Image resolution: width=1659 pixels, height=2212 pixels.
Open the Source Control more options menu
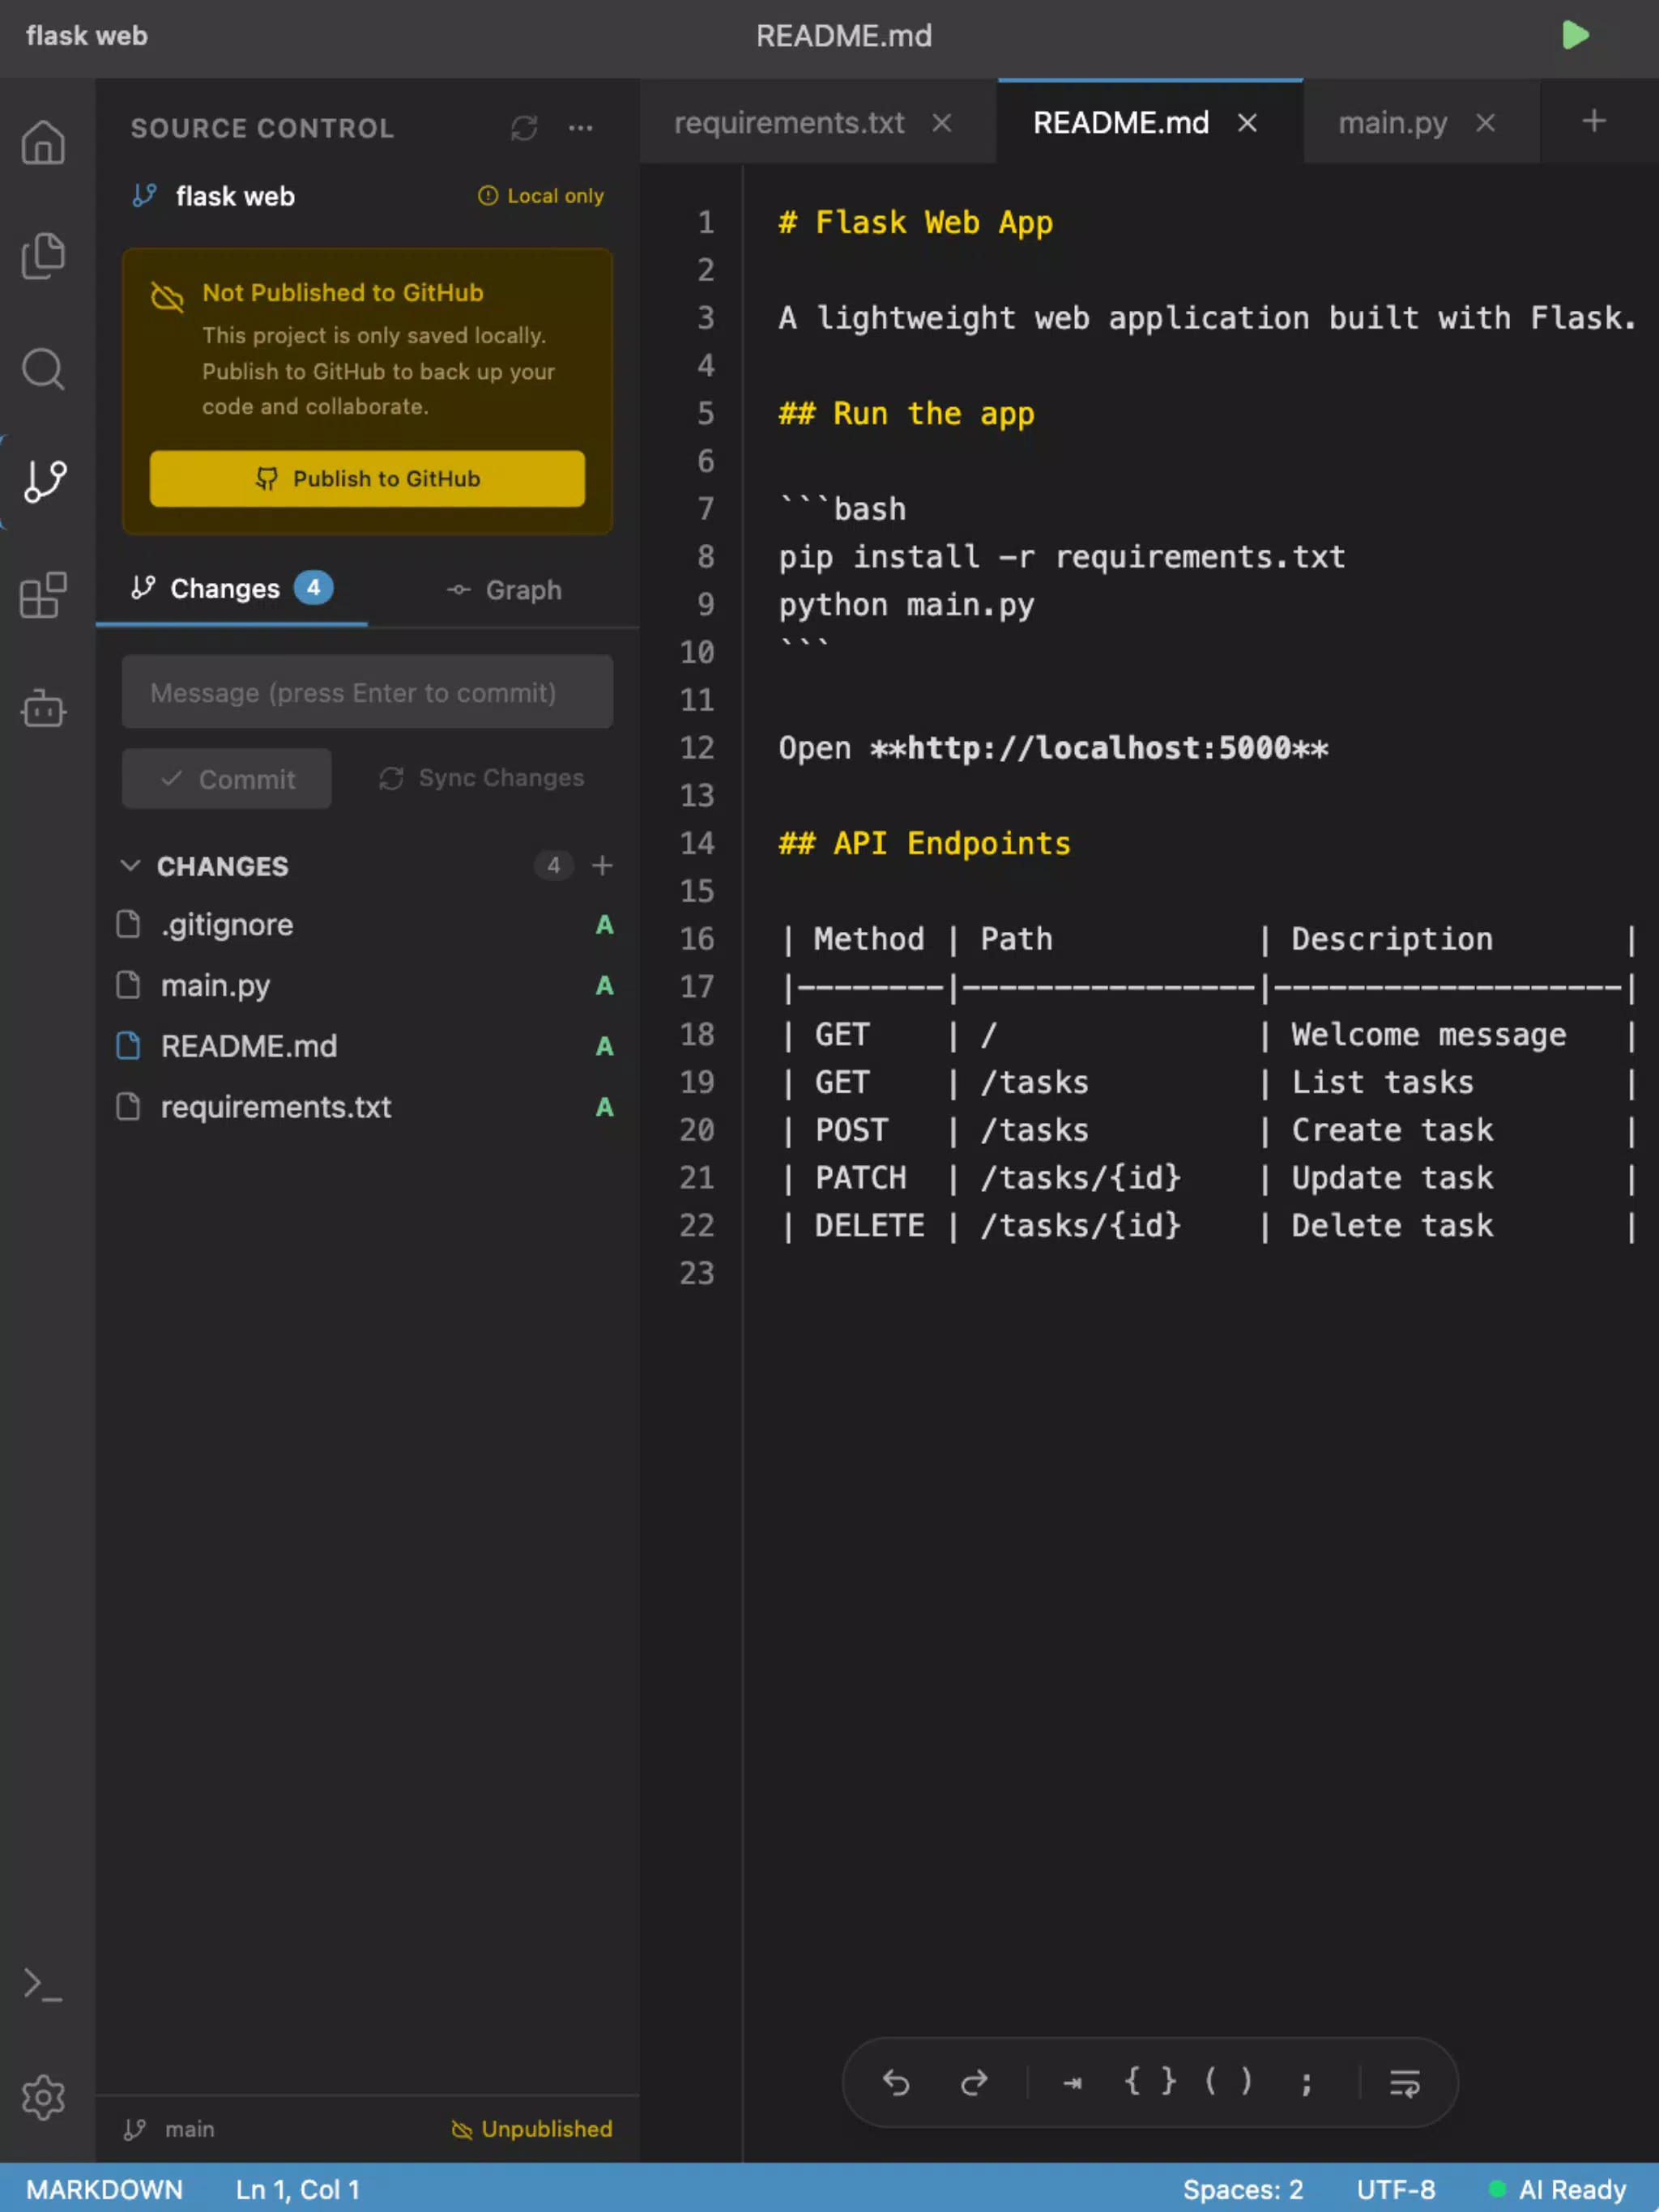point(580,128)
